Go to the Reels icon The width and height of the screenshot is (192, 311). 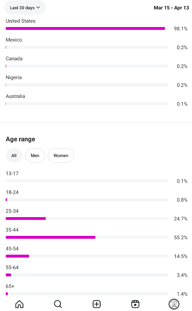tap(135, 304)
